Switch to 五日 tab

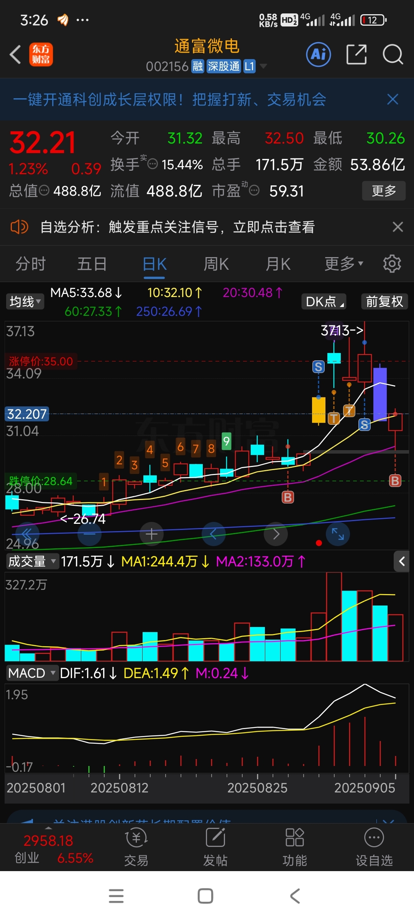pyautogui.click(x=92, y=264)
